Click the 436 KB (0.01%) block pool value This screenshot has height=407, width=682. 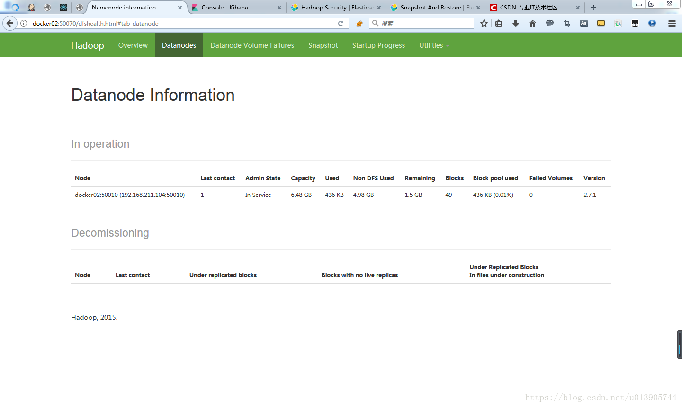pos(493,195)
